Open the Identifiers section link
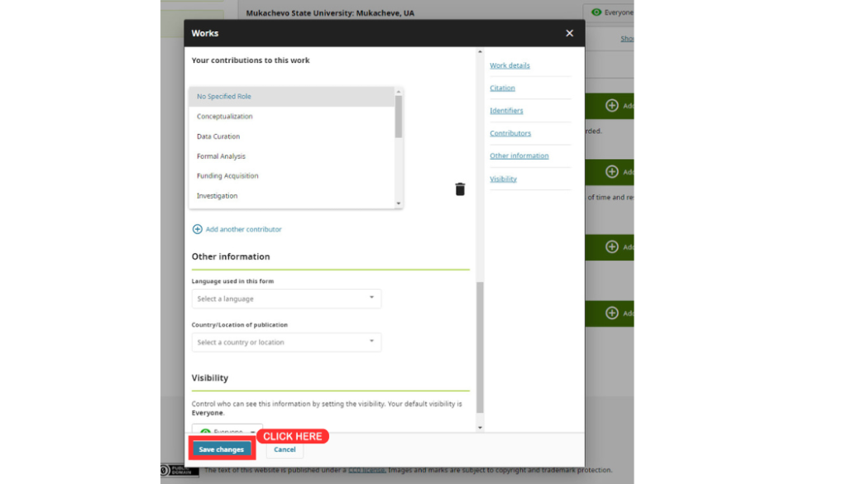The image size is (847, 484). pos(506,111)
